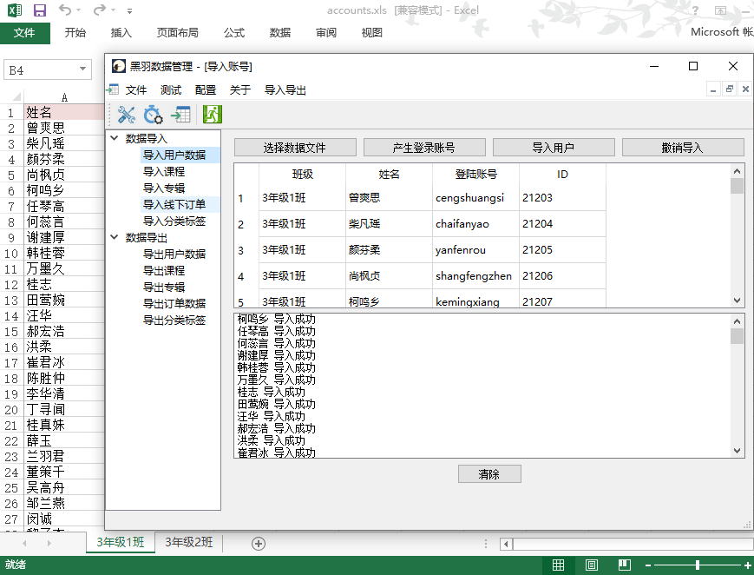Click the stopwatch gear toolbar icon

154,115
